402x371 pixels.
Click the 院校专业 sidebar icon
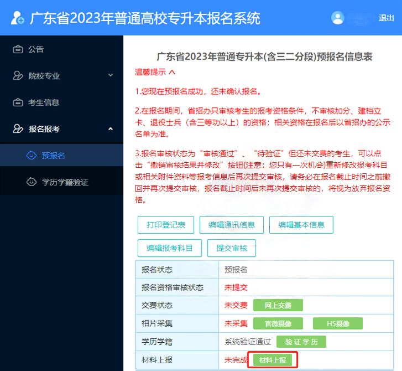point(18,76)
